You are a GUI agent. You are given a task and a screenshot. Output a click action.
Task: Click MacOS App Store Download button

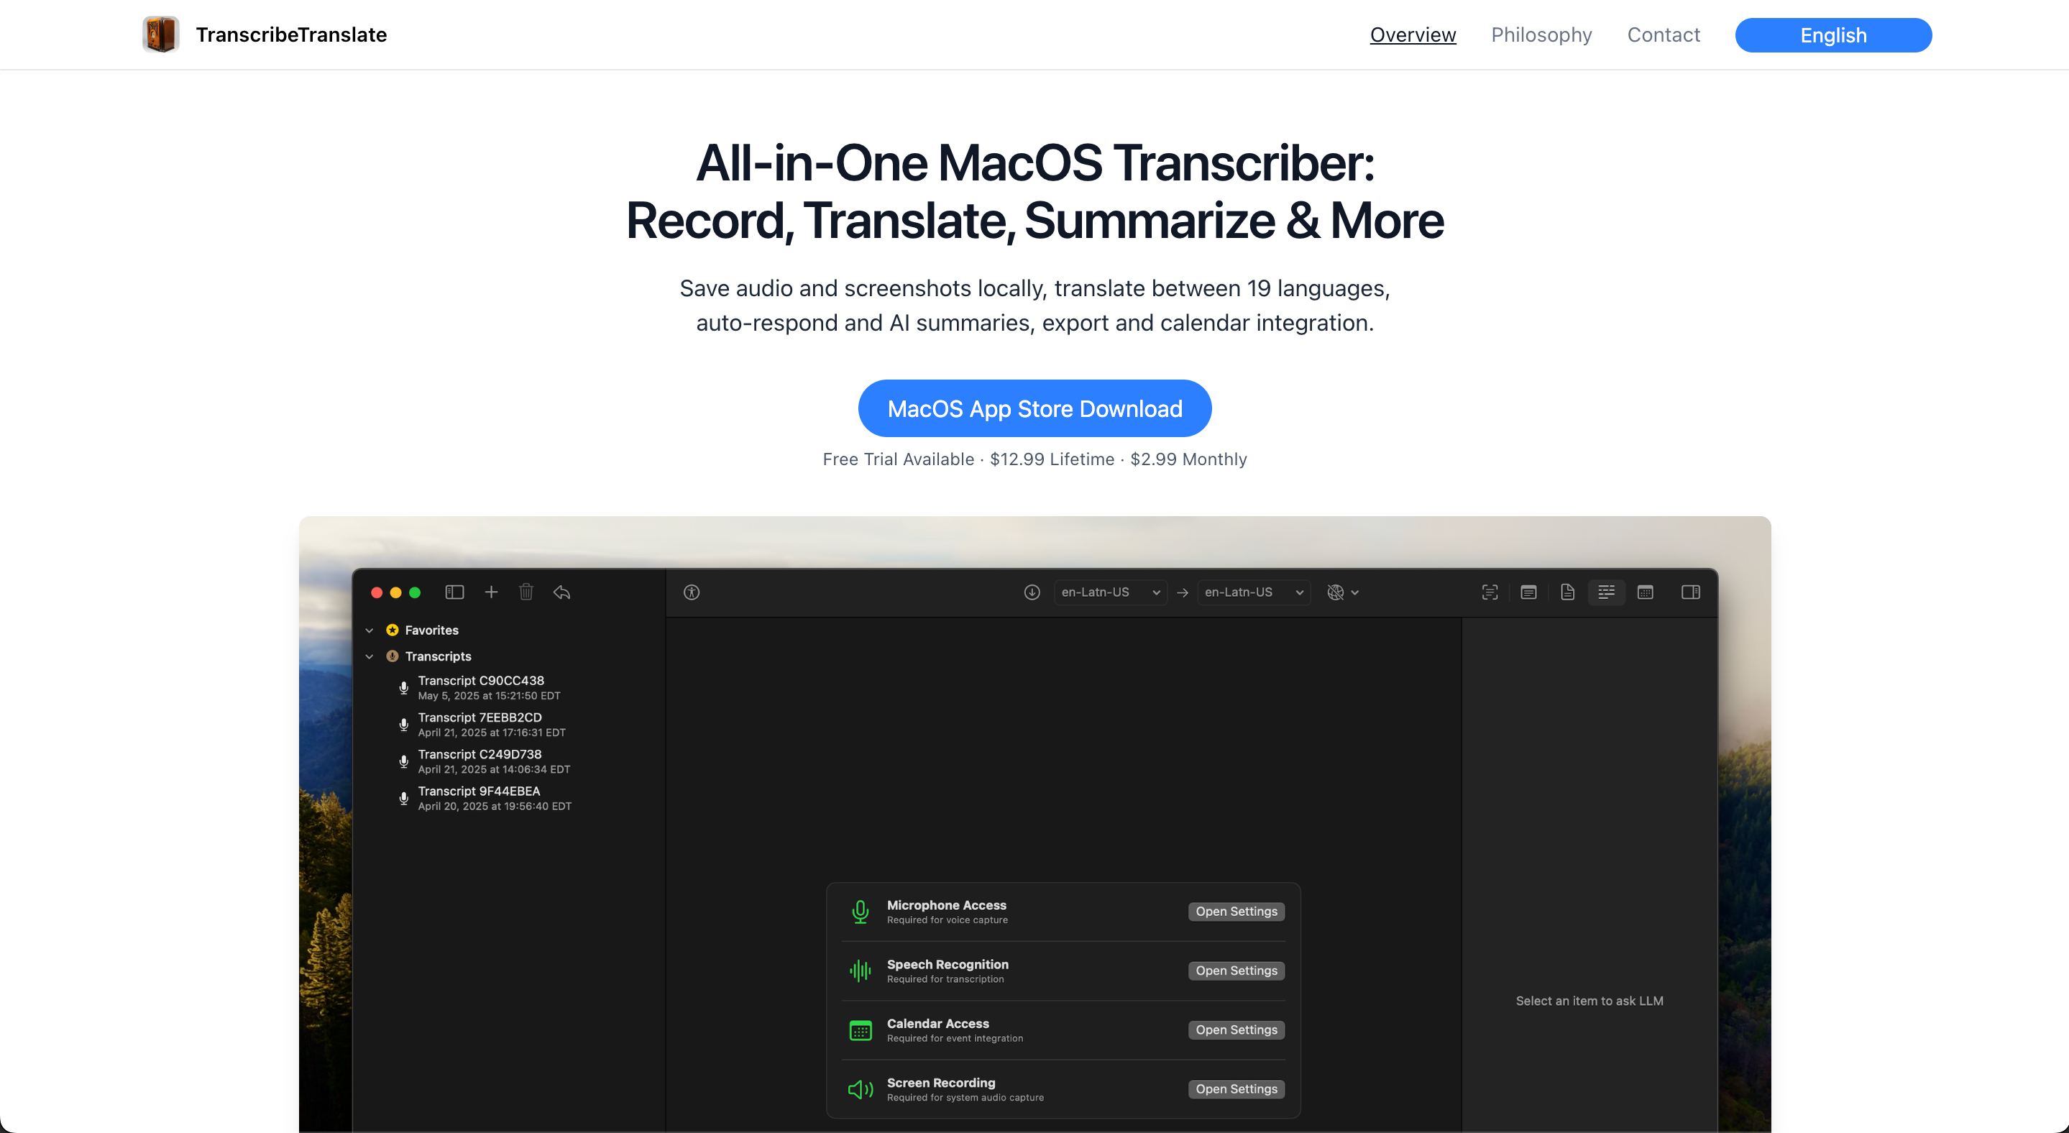pyautogui.click(x=1034, y=409)
